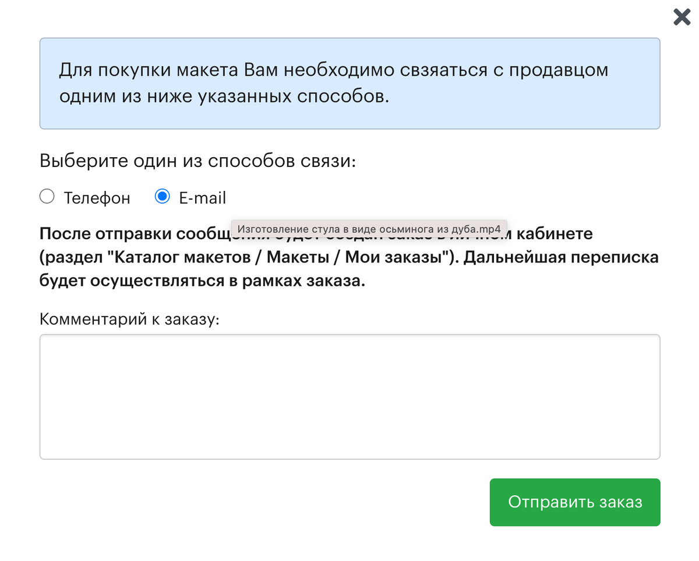This screenshot has height=561, width=699.
Task: Click the E-mail label text
Action: click(x=202, y=198)
